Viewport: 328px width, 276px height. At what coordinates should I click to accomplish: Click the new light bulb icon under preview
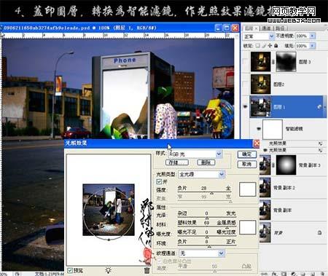pos(108,270)
